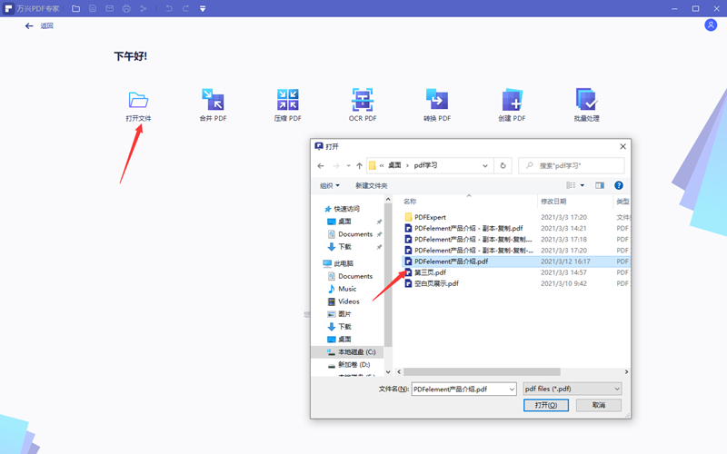Click the 搜索"pdf学习" search field

tap(576, 166)
